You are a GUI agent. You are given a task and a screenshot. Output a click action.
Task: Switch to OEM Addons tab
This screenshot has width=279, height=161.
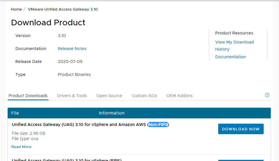point(180,96)
